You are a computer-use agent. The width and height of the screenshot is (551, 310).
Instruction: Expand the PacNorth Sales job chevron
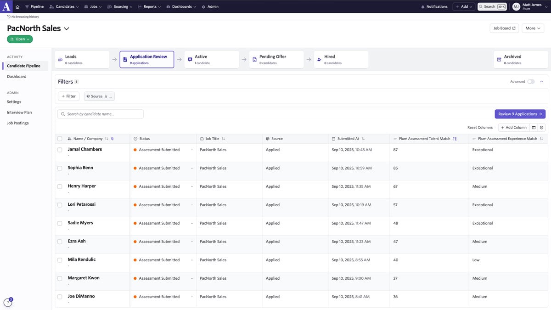point(67,28)
